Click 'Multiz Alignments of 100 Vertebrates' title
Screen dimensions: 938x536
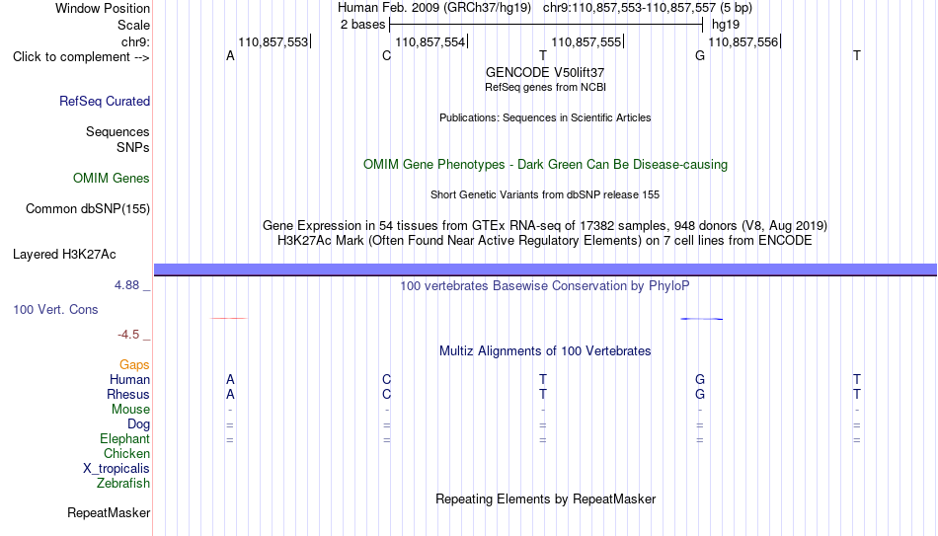tap(545, 351)
